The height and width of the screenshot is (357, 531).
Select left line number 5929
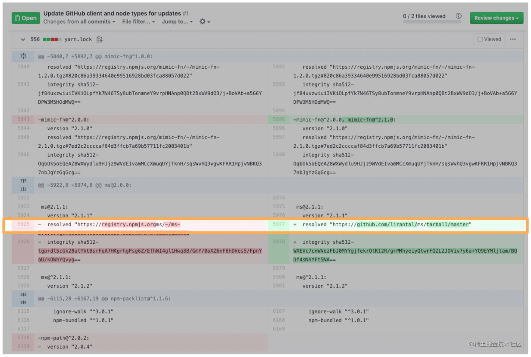click(24, 286)
